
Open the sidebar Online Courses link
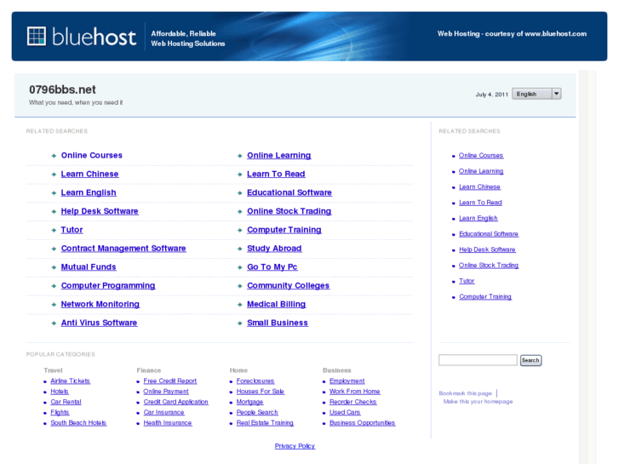481,156
